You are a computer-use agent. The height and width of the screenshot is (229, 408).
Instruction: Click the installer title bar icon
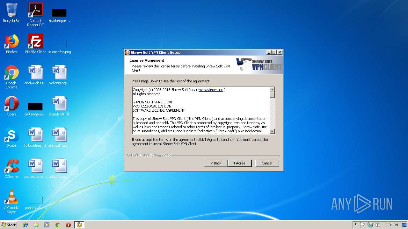click(127, 52)
